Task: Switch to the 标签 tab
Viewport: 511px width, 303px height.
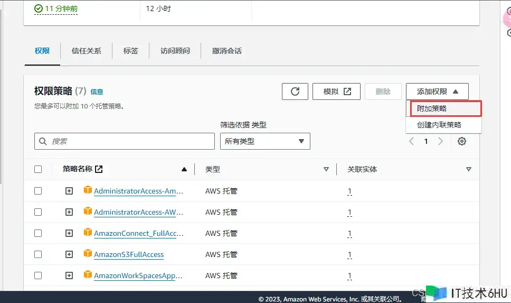Action: click(x=131, y=51)
